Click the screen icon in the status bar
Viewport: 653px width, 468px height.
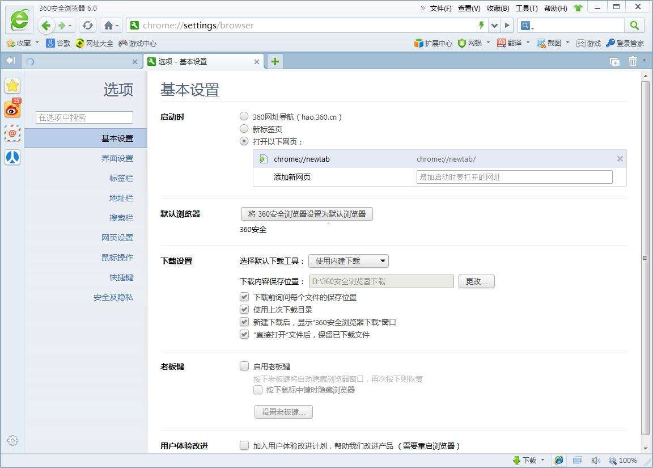(x=577, y=460)
